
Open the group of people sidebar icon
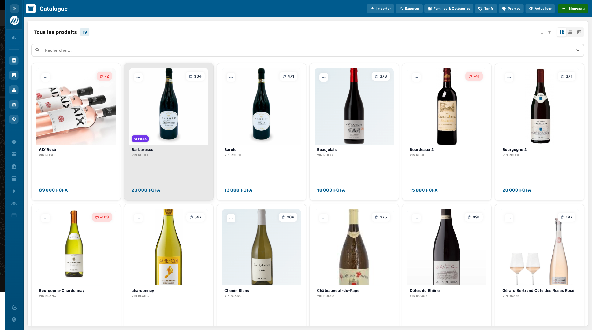click(x=14, y=203)
